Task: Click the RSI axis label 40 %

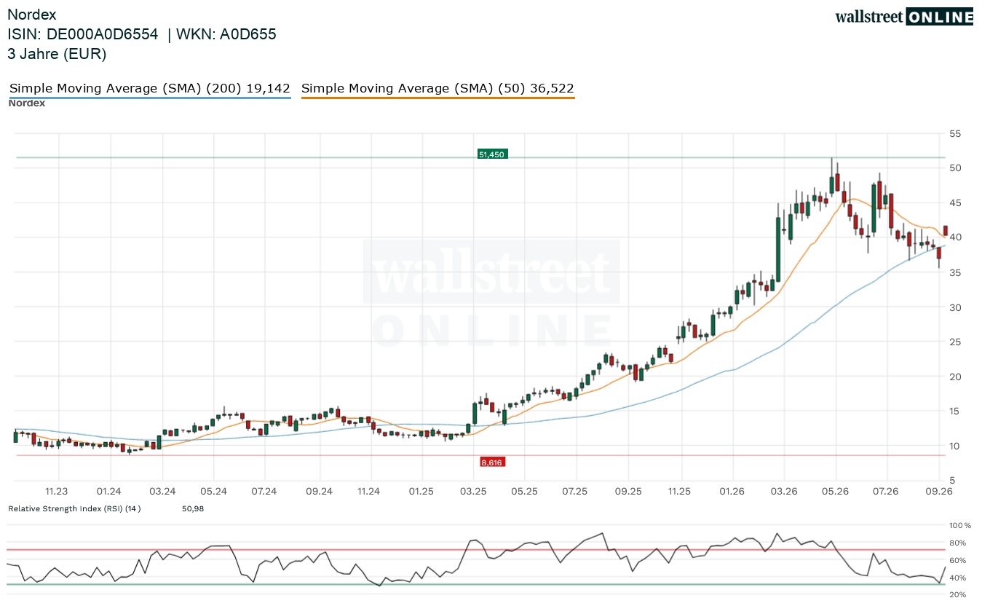Action: tap(957, 578)
